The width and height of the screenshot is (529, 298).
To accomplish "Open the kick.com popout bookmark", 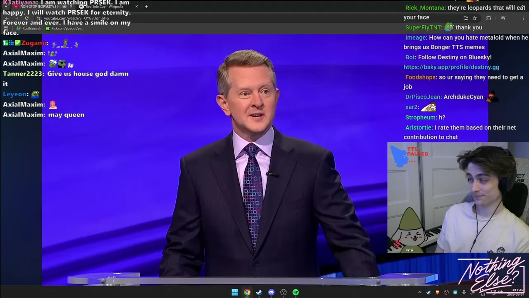I will (x=64, y=29).
